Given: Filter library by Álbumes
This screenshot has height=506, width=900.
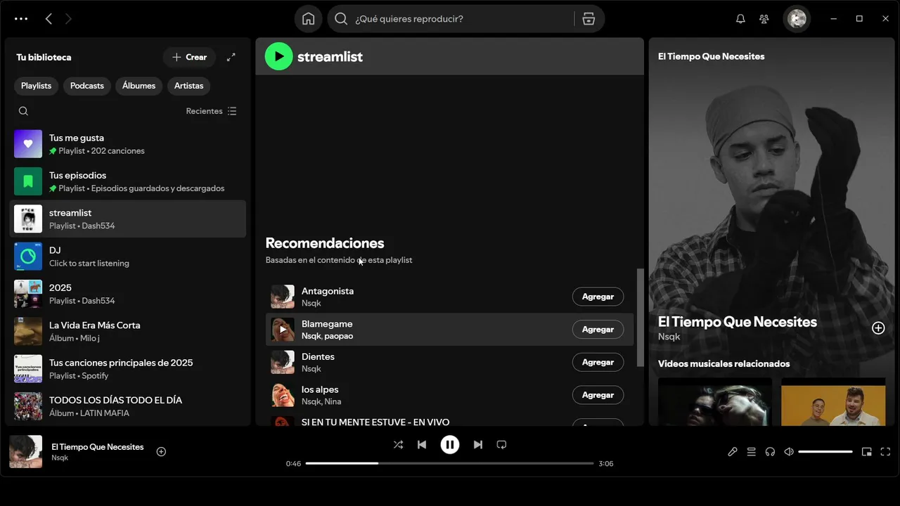Looking at the screenshot, I should point(139,86).
